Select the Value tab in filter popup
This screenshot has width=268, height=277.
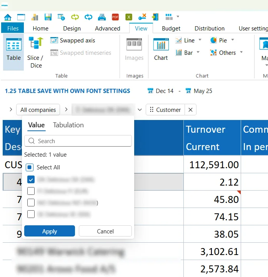tap(37, 125)
